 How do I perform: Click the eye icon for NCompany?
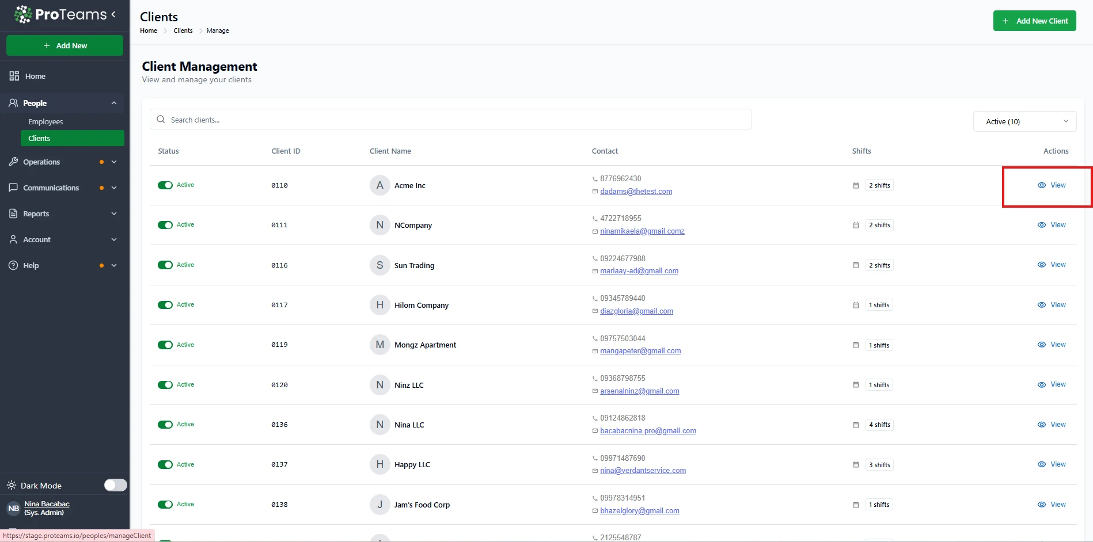1042,225
